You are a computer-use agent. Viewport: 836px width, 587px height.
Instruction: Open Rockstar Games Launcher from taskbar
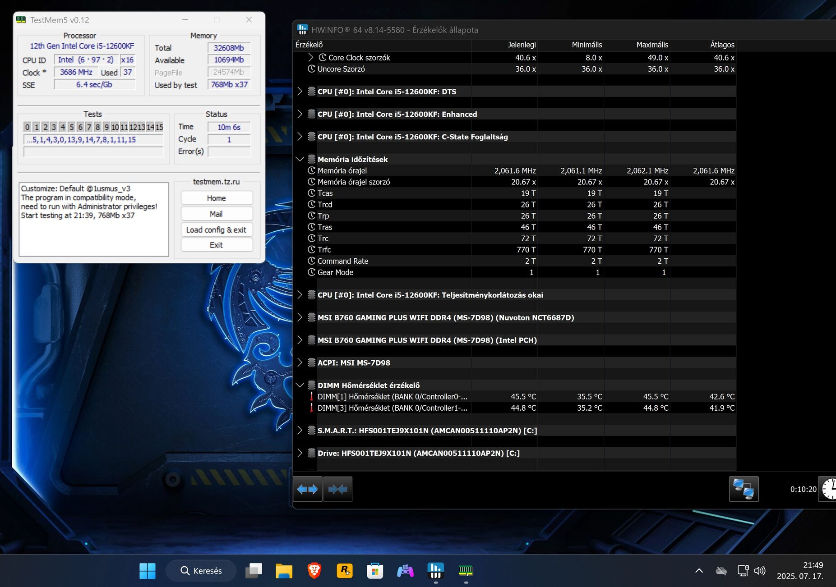pyautogui.click(x=345, y=571)
